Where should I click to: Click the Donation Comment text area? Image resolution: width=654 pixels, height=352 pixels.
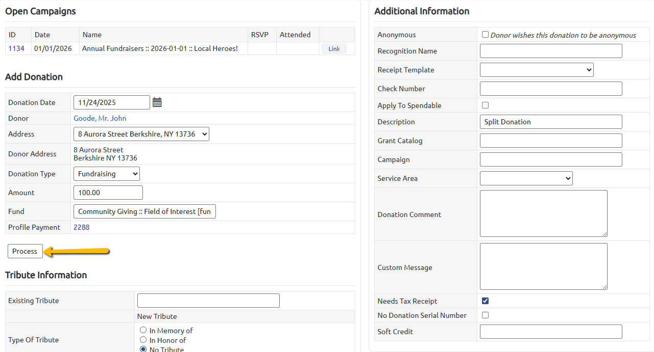pyautogui.click(x=544, y=213)
